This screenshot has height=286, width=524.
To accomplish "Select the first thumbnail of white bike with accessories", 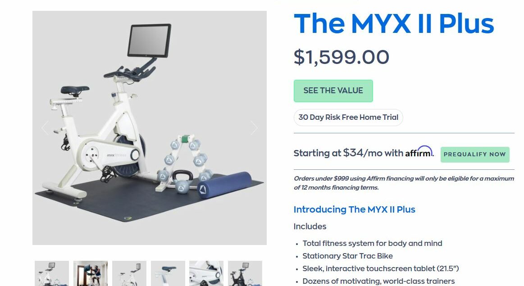I will (x=52, y=273).
